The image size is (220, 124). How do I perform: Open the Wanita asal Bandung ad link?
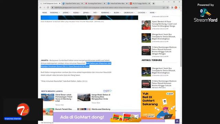pos(101,109)
